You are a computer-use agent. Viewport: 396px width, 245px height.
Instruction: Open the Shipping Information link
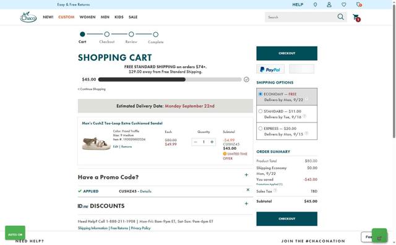(x=93, y=228)
